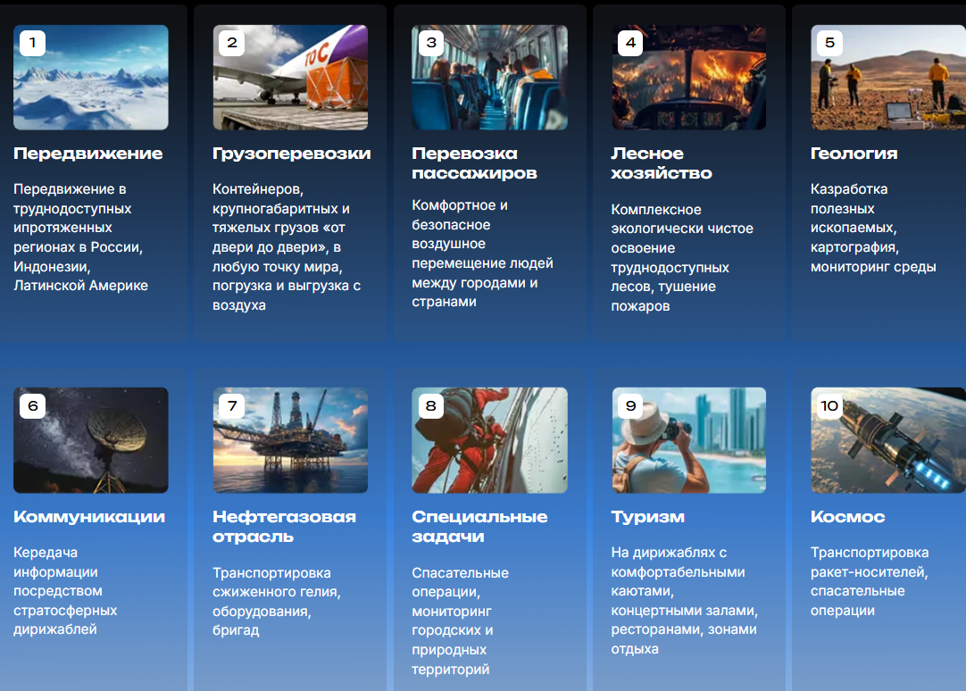Viewport: 966px width, 691px height.
Task: Select the Геология heading
Action: [x=854, y=154]
